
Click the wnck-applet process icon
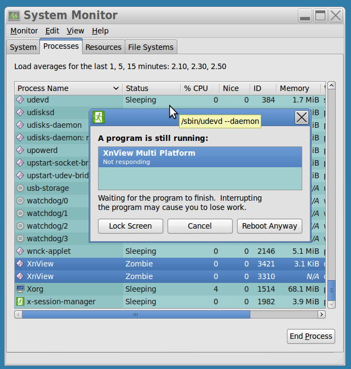point(20,251)
